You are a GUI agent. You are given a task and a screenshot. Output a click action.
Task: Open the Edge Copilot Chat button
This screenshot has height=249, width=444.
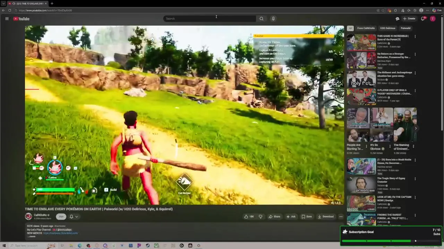437,10
